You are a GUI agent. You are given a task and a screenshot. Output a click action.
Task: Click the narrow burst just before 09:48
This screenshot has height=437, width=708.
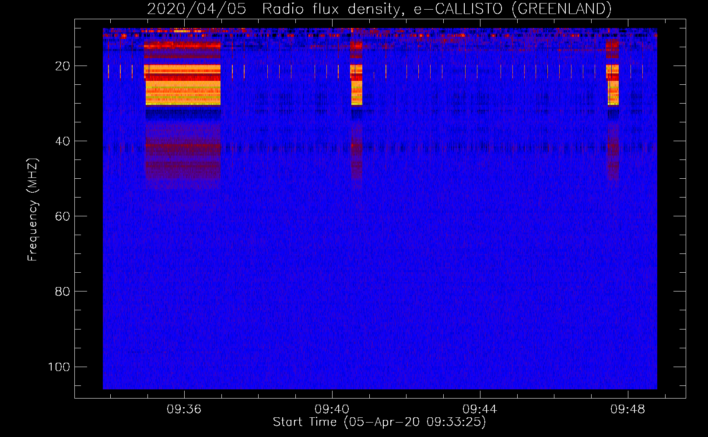pos(613,85)
